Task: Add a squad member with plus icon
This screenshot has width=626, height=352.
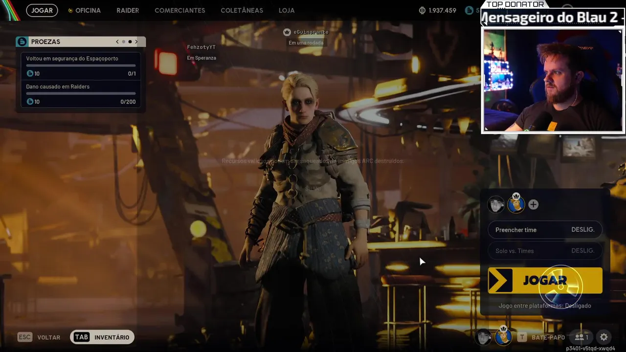Action: click(x=534, y=204)
